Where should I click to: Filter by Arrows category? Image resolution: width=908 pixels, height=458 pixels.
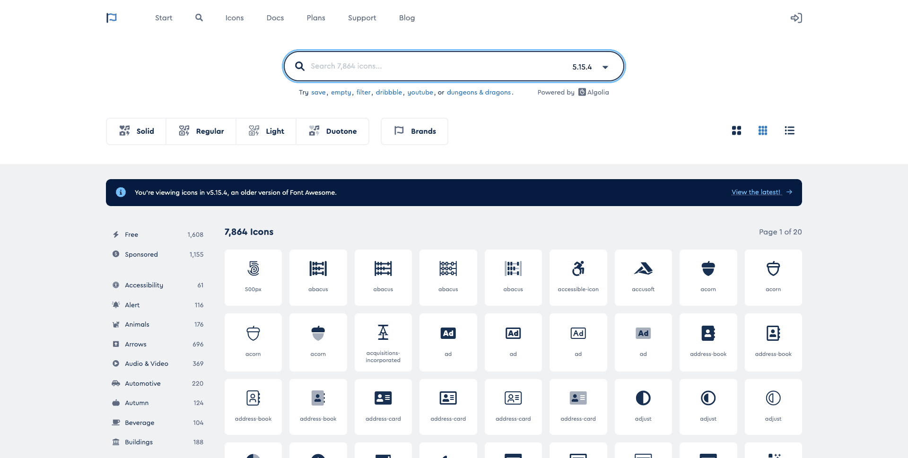pyautogui.click(x=157, y=344)
